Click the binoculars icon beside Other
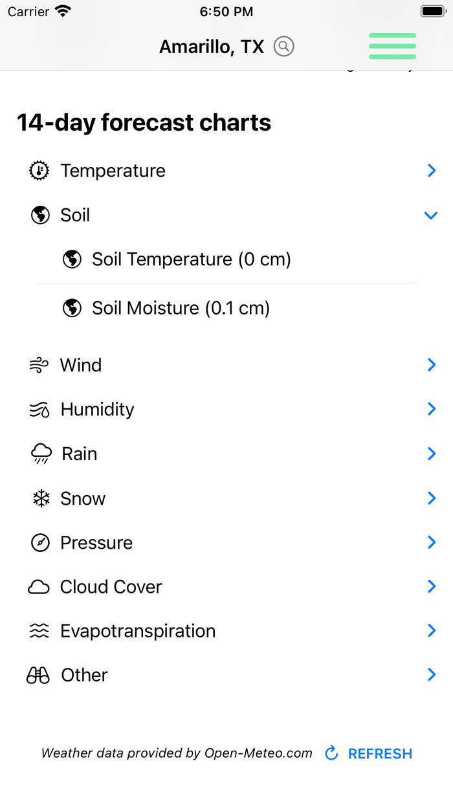 39,675
